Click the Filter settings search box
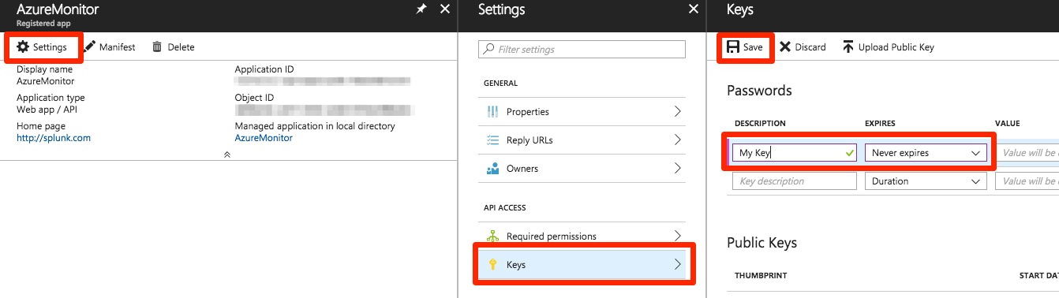Viewport: 1059px width, 298px height. (582, 49)
